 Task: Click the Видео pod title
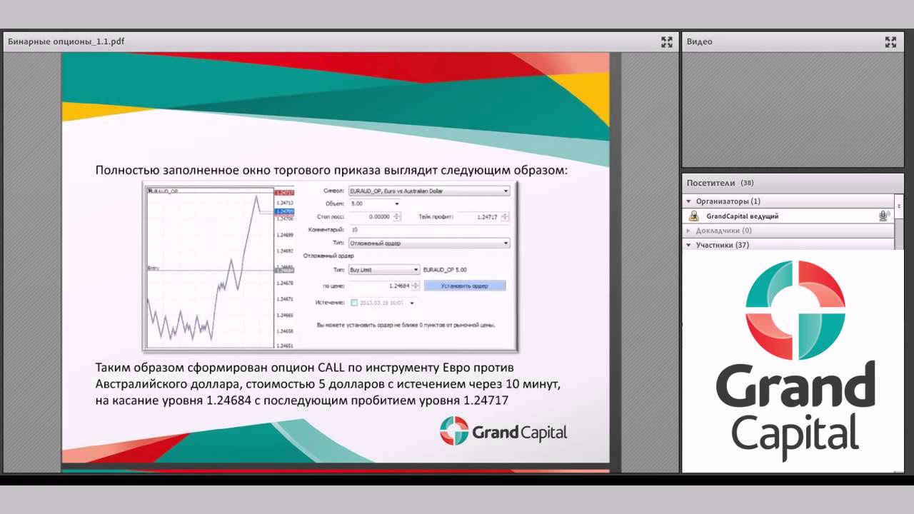pos(699,41)
